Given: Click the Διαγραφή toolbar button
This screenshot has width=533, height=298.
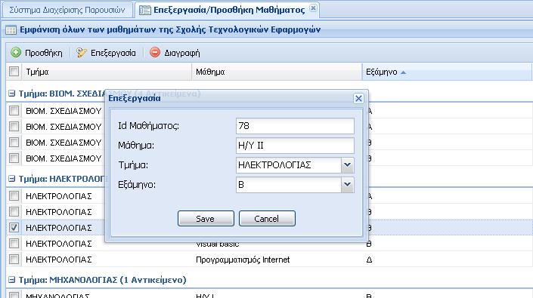Looking at the screenshot, I should [175, 53].
